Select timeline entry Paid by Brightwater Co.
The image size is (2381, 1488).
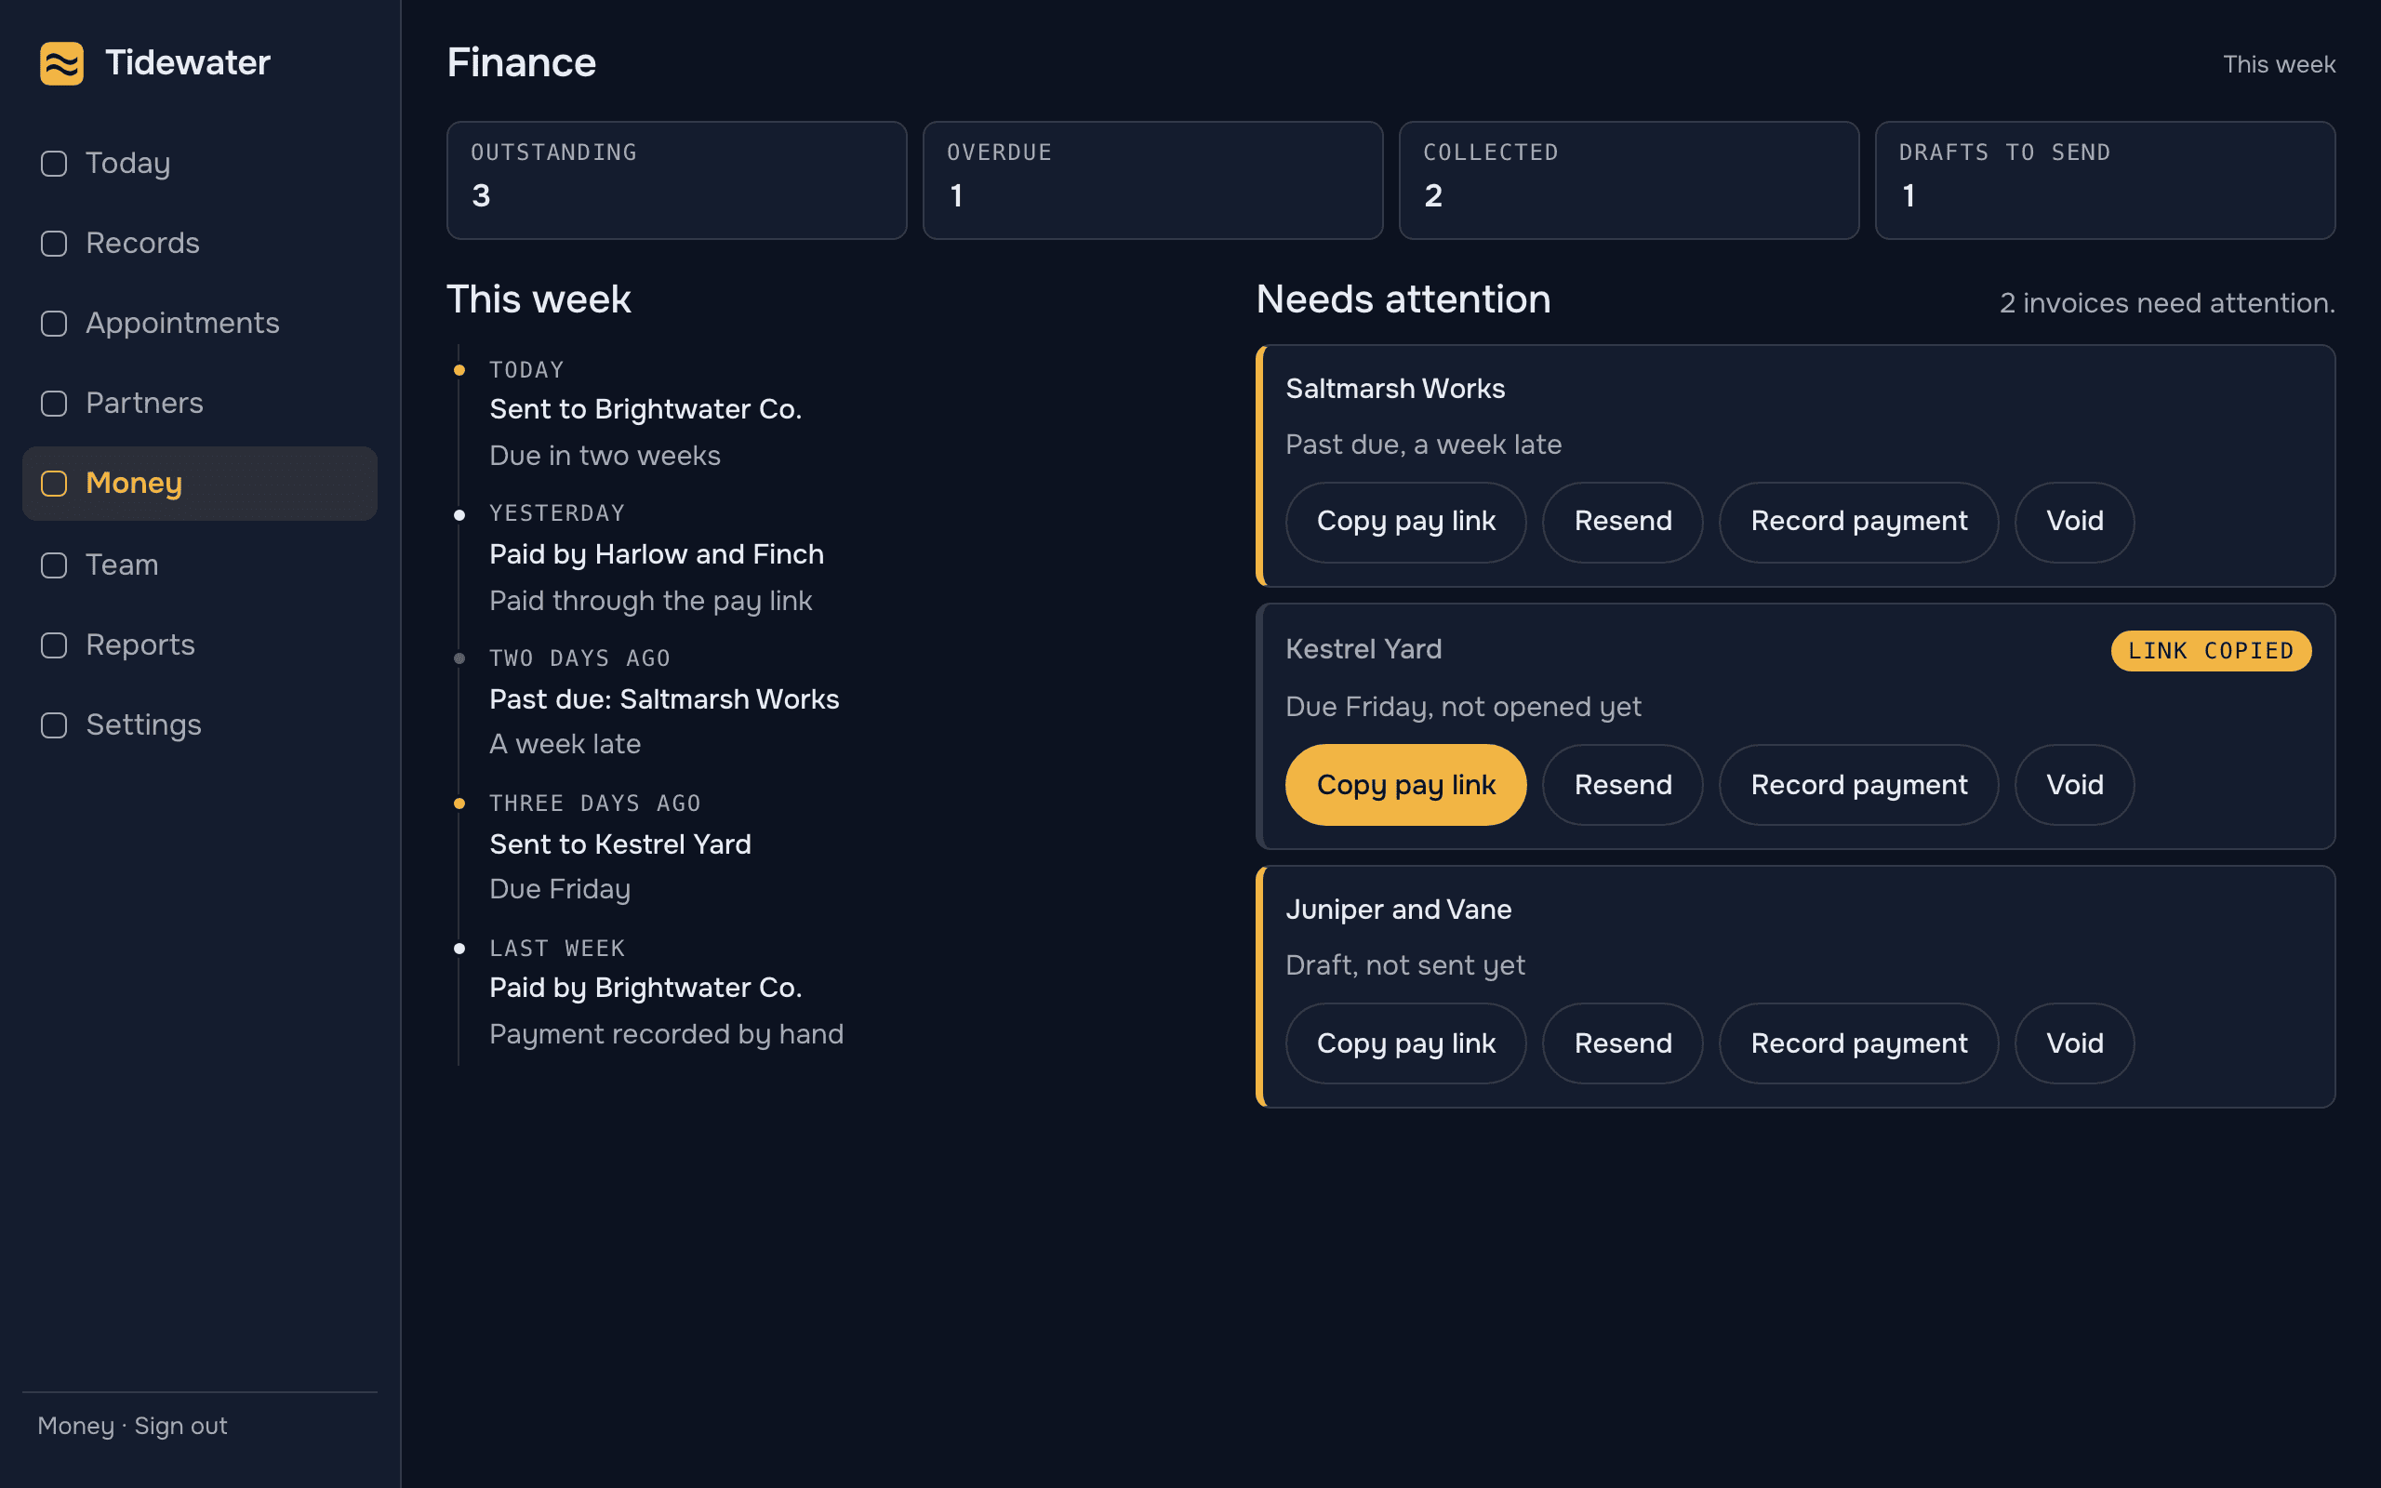pos(645,988)
